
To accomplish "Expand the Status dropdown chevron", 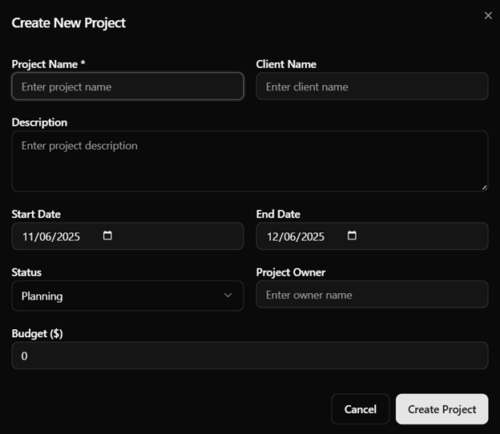I will 228,295.
